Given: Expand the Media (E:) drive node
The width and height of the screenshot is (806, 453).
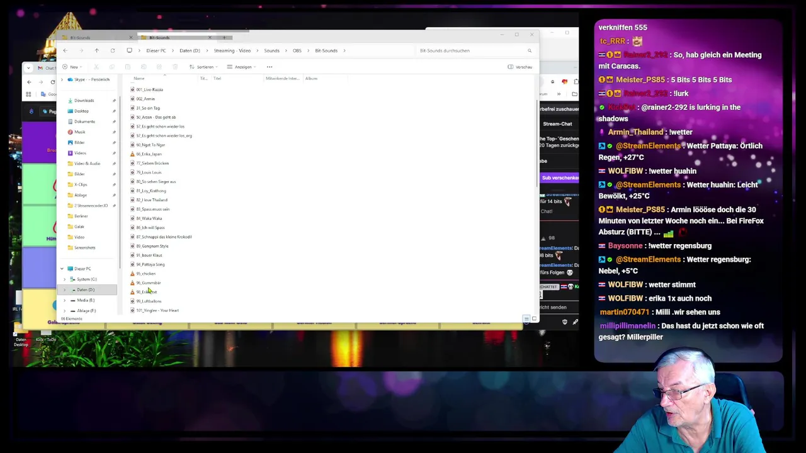Looking at the screenshot, I should click(x=65, y=300).
